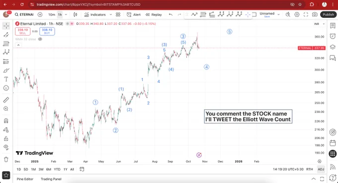Open the Elliott wave patterns tool

point(6,52)
